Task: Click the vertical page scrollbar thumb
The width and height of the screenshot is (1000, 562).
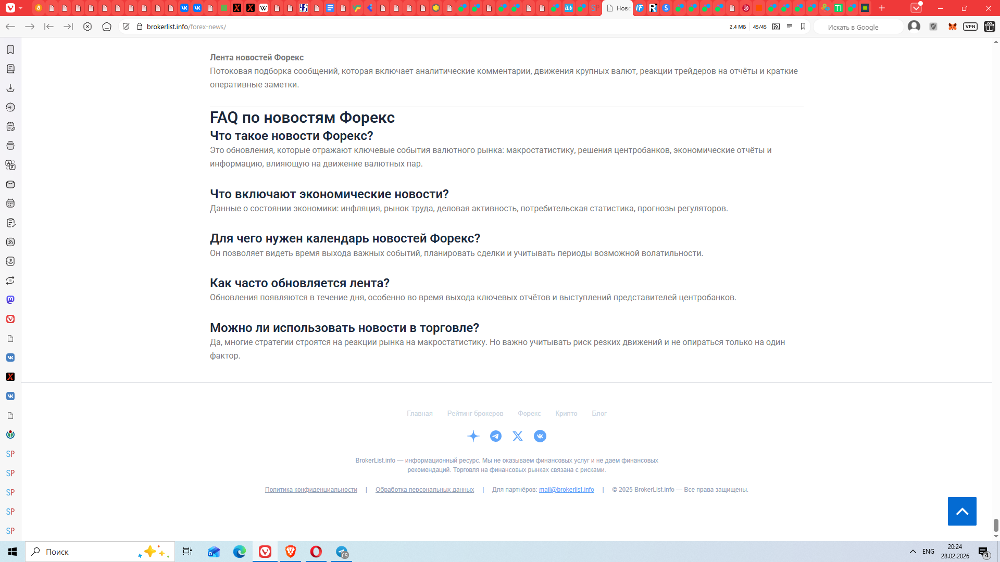Action: 996,525
